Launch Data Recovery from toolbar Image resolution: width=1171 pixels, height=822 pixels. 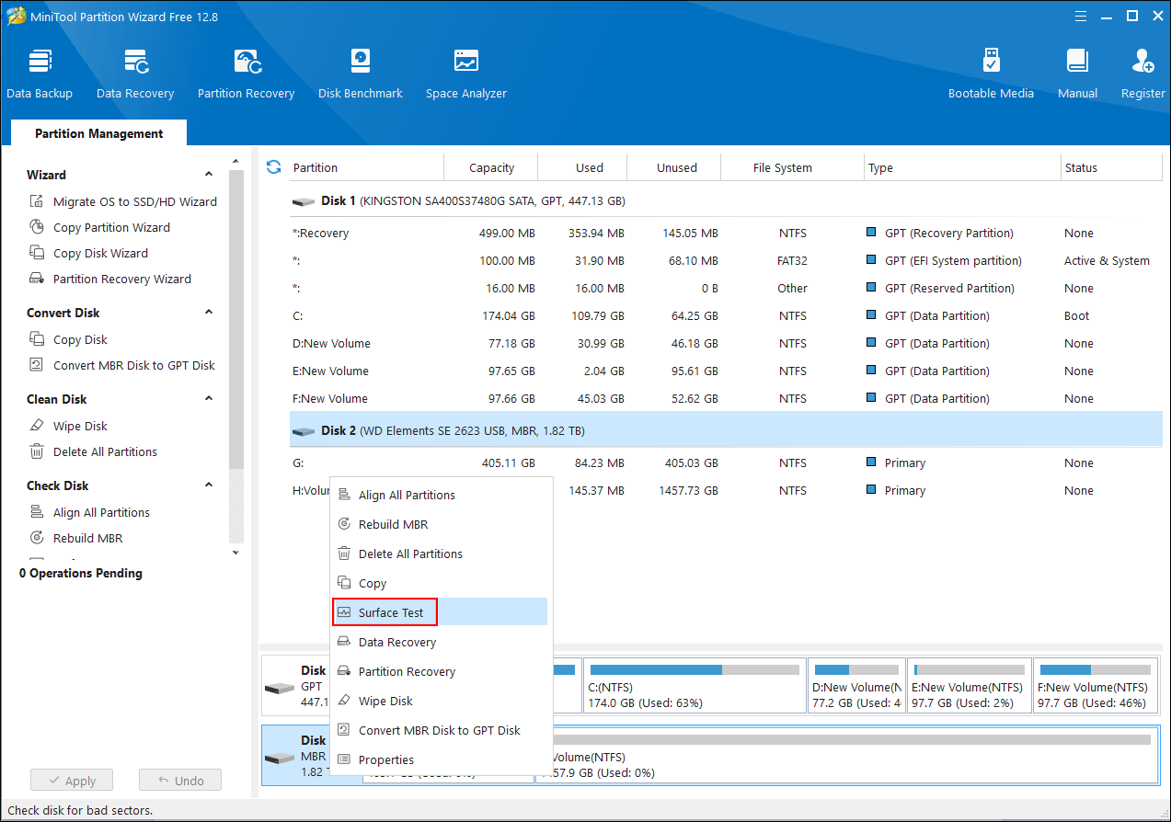pyautogui.click(x=135, y=74)
